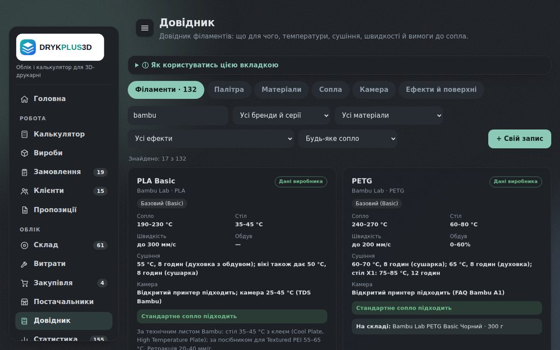Viewport: 560px width, 350px height.
Task: Click the book icon beside Довідник
Action: click(24, 321)
